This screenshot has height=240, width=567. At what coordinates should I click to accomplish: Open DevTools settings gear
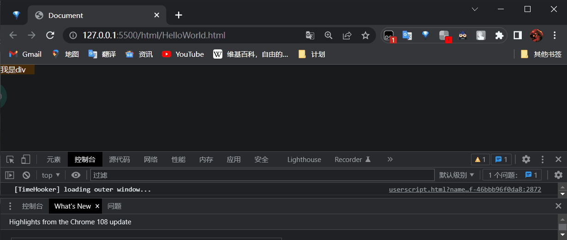pyautogui.click(x=526, y=159)
